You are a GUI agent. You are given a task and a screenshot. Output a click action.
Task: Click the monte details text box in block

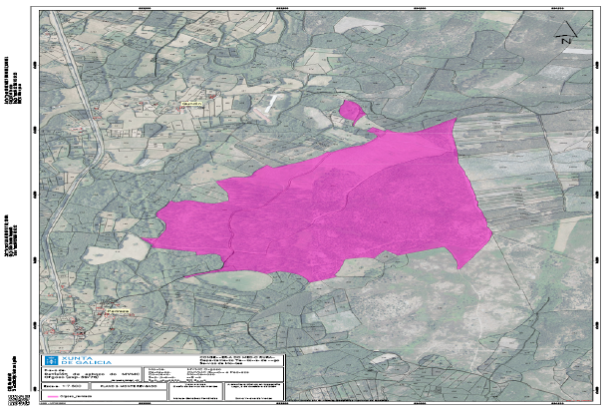point(213,374)
